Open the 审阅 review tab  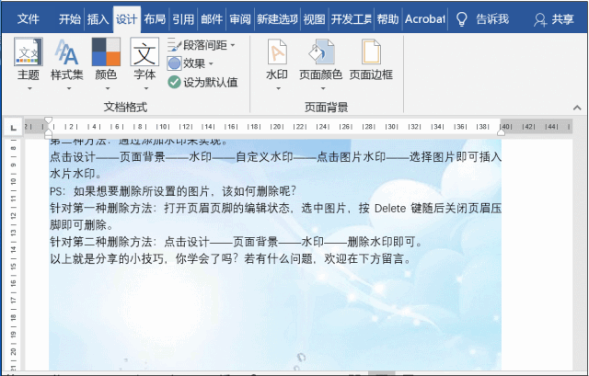[239, 18]
